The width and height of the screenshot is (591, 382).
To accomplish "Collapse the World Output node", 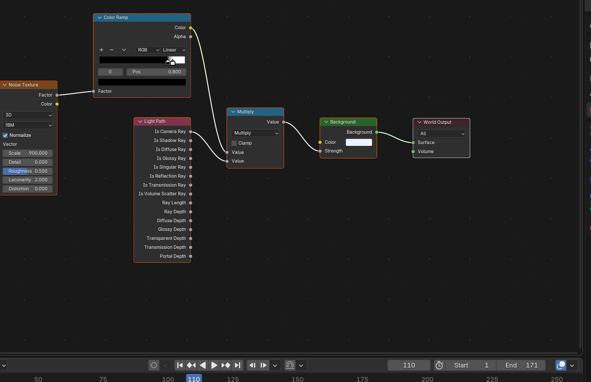I will (x=420, y=122).
